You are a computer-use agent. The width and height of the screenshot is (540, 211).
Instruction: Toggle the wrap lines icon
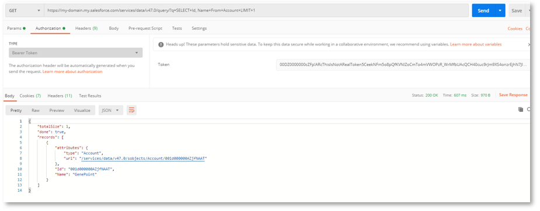coord(131,110)
